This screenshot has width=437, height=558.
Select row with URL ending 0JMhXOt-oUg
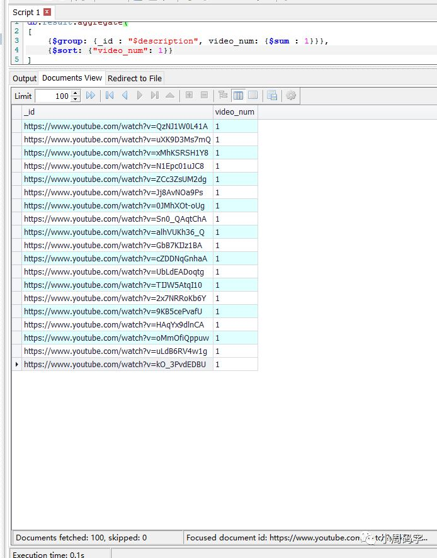(x=117, y=206)
